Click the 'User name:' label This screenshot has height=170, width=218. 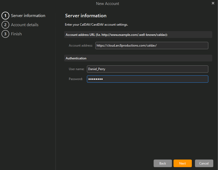76,69
